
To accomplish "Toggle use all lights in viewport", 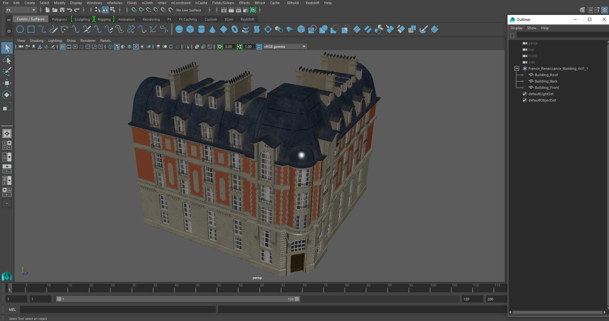I will (142, 47).
